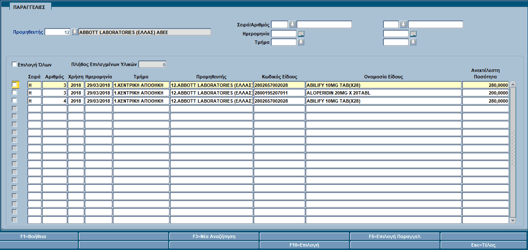Focus the 'to' series input field
This screenshot has height=250, width=528.
coord(391,24)
